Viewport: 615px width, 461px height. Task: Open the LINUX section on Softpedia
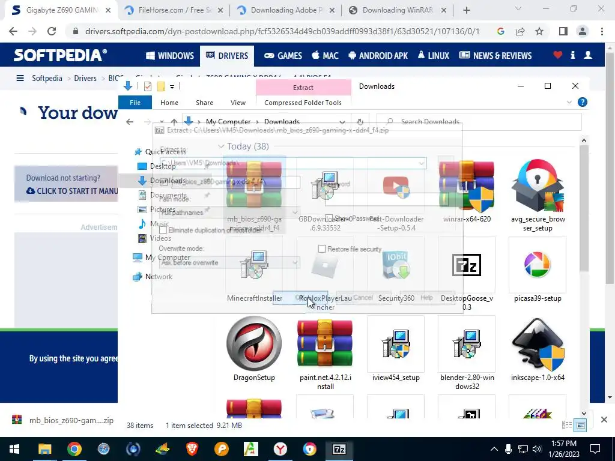point(434,56)
